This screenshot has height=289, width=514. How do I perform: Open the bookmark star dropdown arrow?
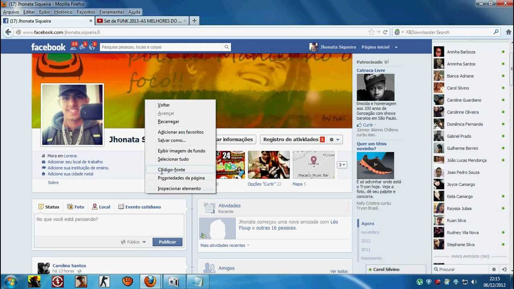(379, 32)
